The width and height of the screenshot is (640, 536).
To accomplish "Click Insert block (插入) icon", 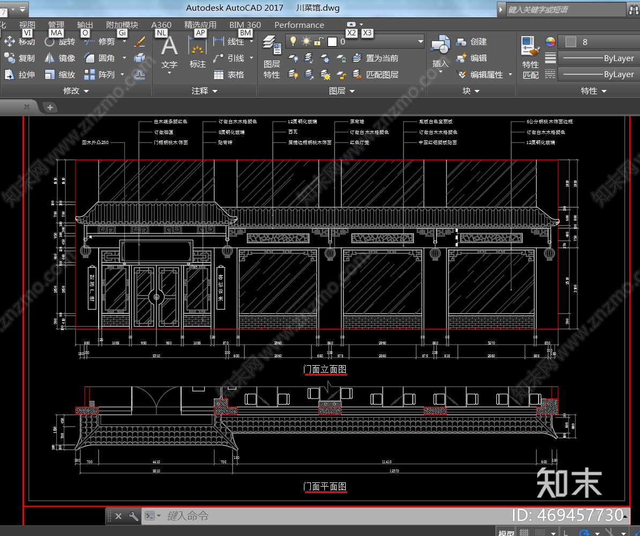I will pyautogui.click(x=441, y=51).
